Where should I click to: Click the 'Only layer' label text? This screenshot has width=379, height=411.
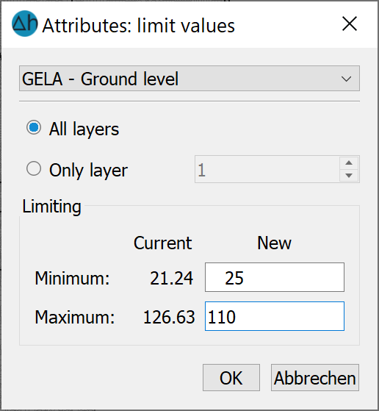(x=88, y=171)
